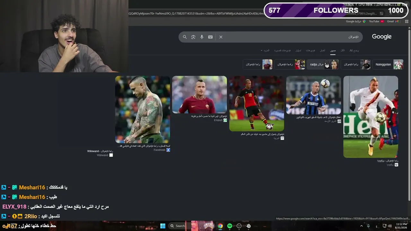
Task: Expand the More (المزيد) dropdown
Action: [265, 50]
